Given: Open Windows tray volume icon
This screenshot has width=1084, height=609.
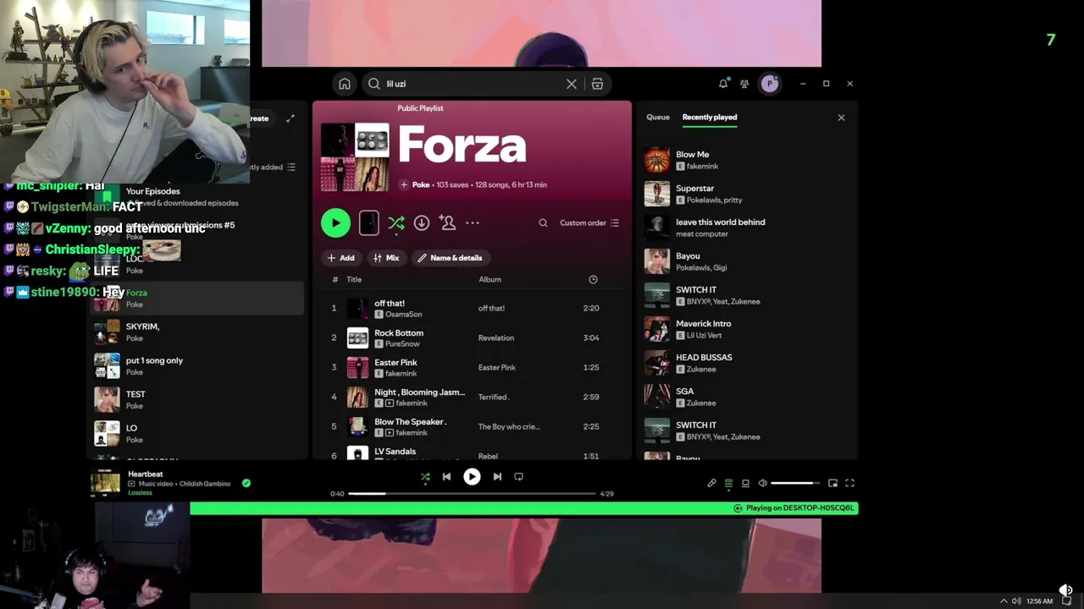Looking at the screenshot, I should (x=1016, y=601).
